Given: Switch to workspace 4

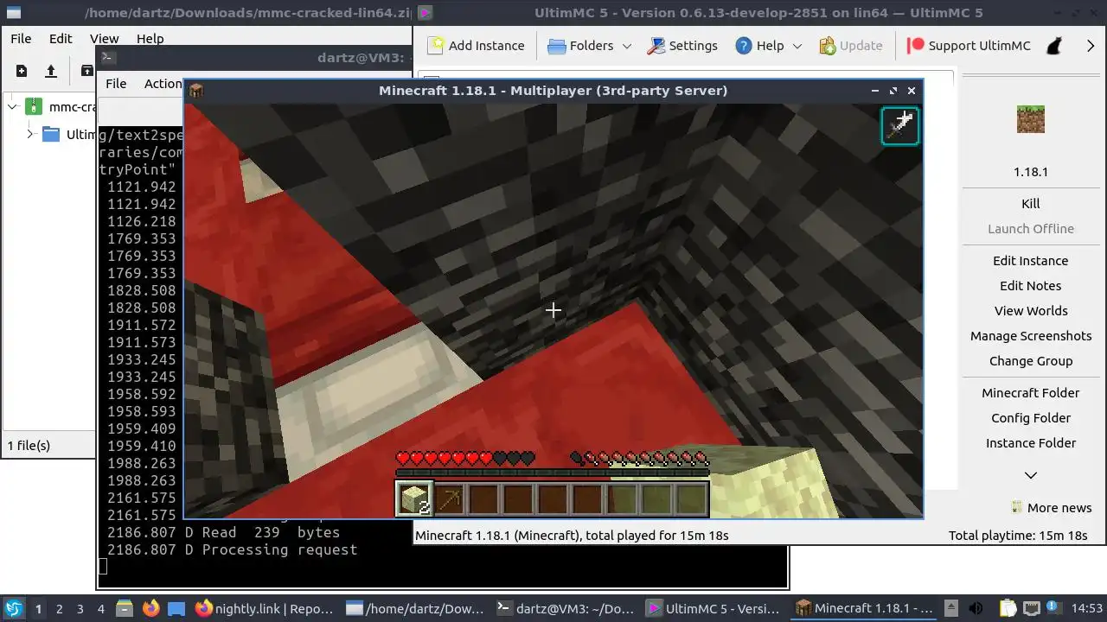Looking at the screenshot, I should pos(100,608).
